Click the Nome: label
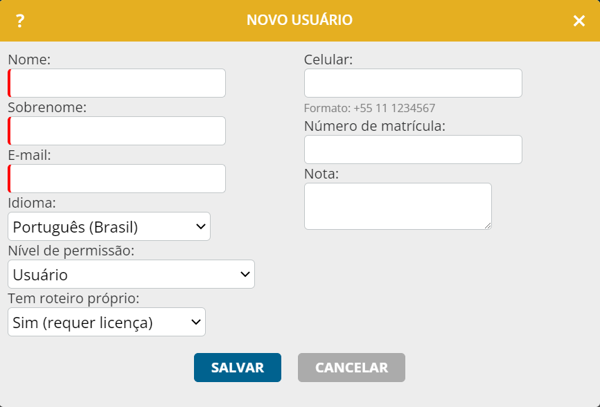Viewport: 600px width, 407px height. pyautogui.click(x=29, y=60)
